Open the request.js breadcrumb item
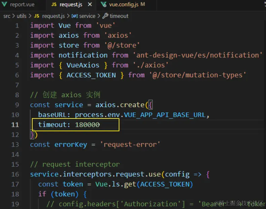This screenshot has height=209, width=266. coord(53,16)
